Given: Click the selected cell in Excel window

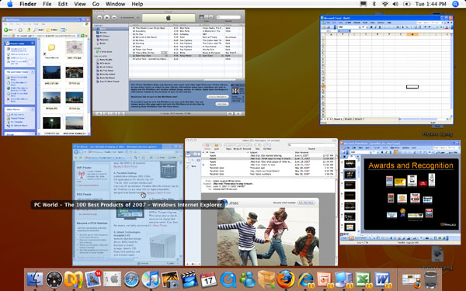Looking at the screenshot, I should (412, 87).
